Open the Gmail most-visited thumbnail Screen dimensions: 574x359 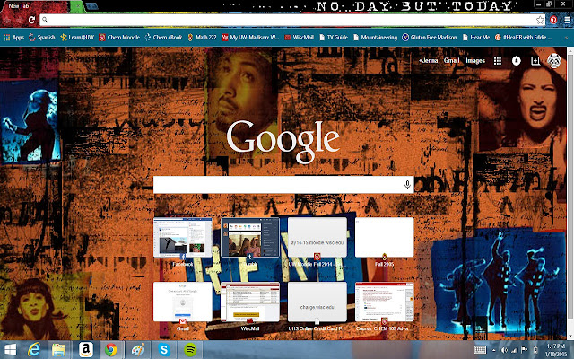click(183, 302)
